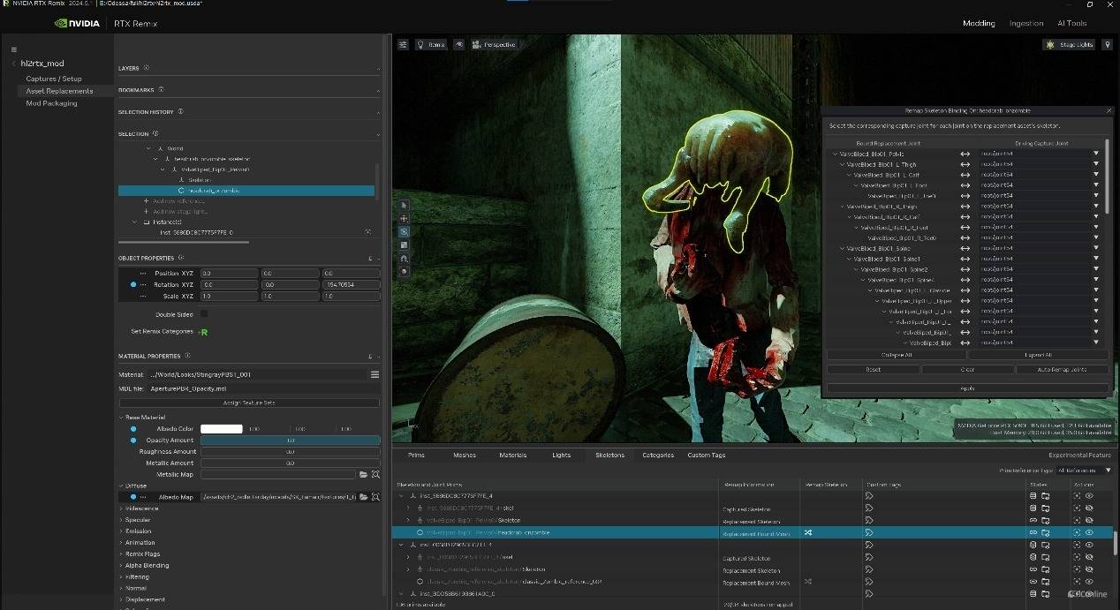Open the Prim Reference Type dropdown
Screen dimensions: 1120x610
coord(1084,471)
